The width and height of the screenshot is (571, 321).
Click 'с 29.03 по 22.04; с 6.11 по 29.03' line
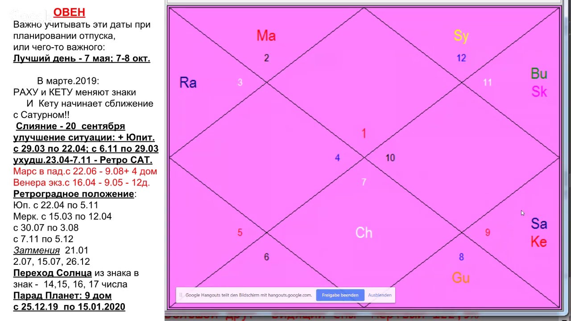(86, 149)
